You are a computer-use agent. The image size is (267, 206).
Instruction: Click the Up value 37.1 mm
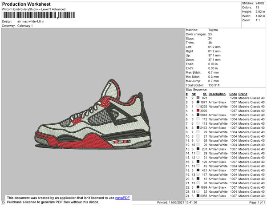pyautogui.click(x=214, y=55)
